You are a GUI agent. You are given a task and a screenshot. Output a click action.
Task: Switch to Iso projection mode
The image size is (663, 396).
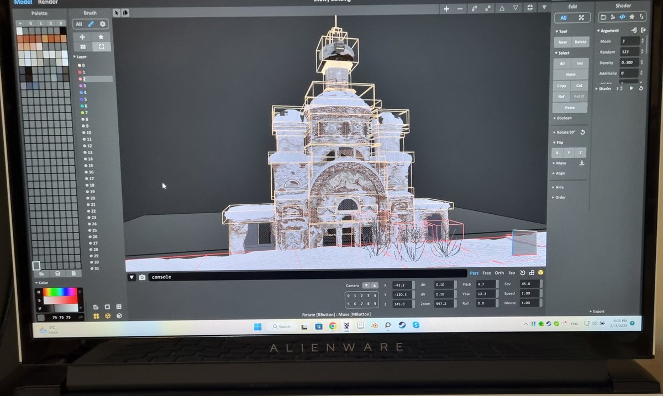(512, 273)
